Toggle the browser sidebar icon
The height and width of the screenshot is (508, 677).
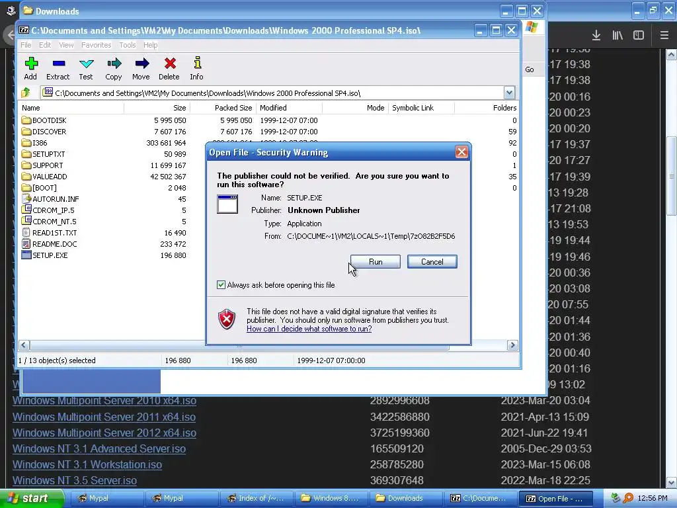pos(639,36)
